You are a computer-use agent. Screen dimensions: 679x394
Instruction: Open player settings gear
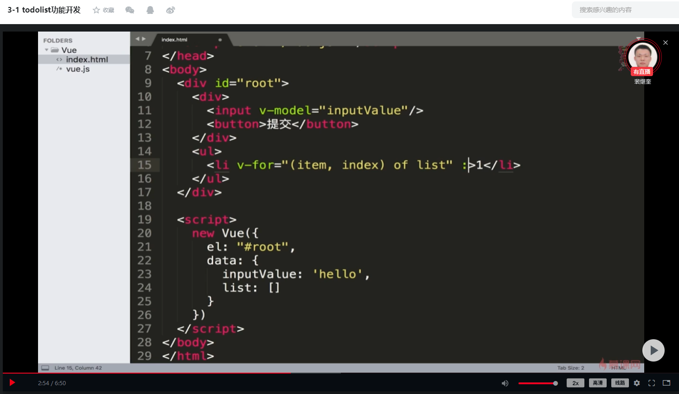point(637,383)
